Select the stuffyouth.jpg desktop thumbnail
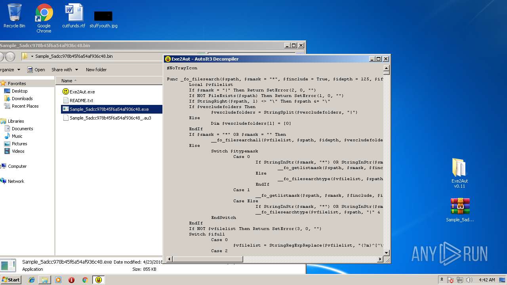Screen dimensions: 507x285 pyautogui.click(x=103, y=19)
